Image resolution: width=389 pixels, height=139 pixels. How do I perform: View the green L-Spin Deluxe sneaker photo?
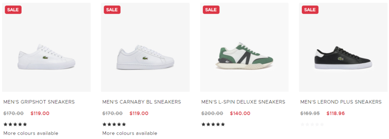pyautogui.click(x=244, y=48)
